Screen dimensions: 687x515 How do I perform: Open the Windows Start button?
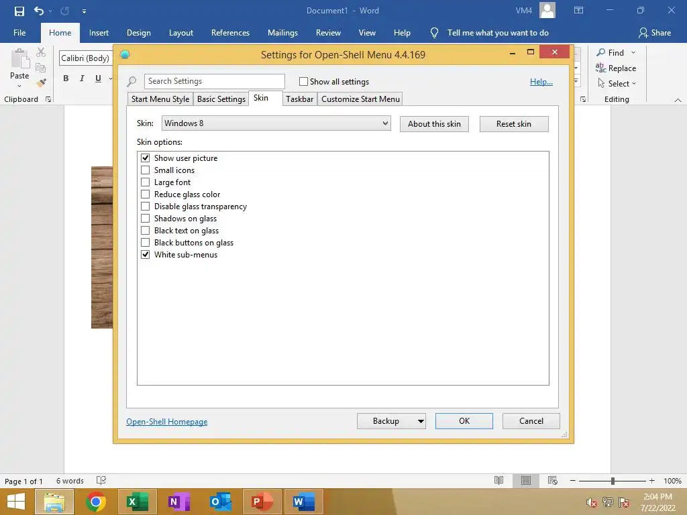coord(16,502)
